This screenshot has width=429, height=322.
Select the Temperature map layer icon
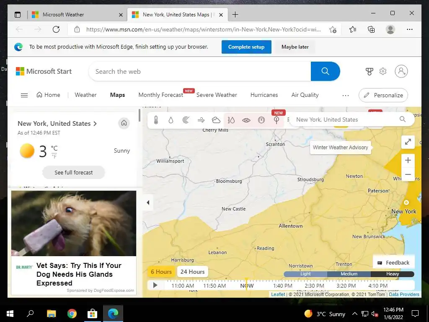pos(156,120)
